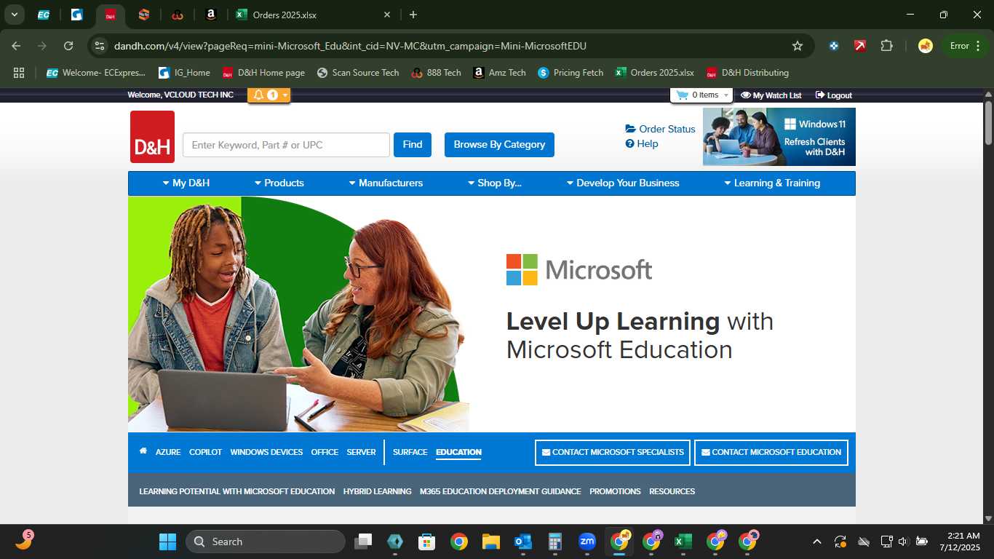Open Windows Start menu

pyautogui.click(x=167, y=542)
